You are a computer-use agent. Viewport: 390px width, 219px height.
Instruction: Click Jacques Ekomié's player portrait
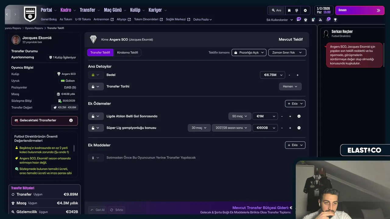16,40
